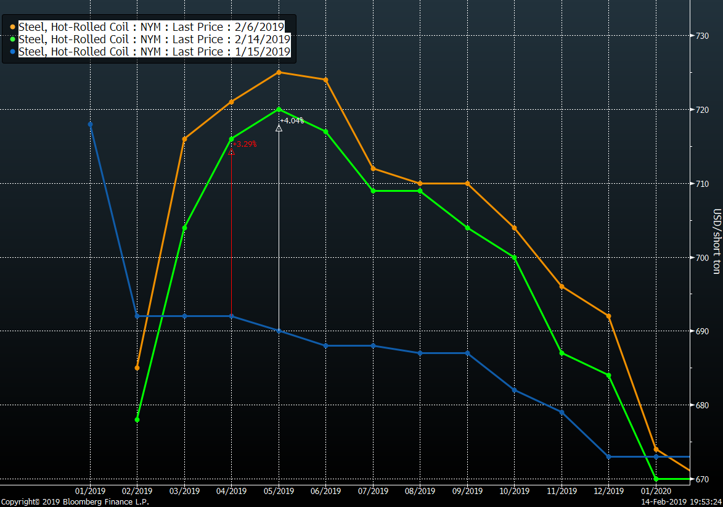This screenshot has width=723, height=507.
Task: Click the green line's peak point at 05/2019
Action: point(279,109)
